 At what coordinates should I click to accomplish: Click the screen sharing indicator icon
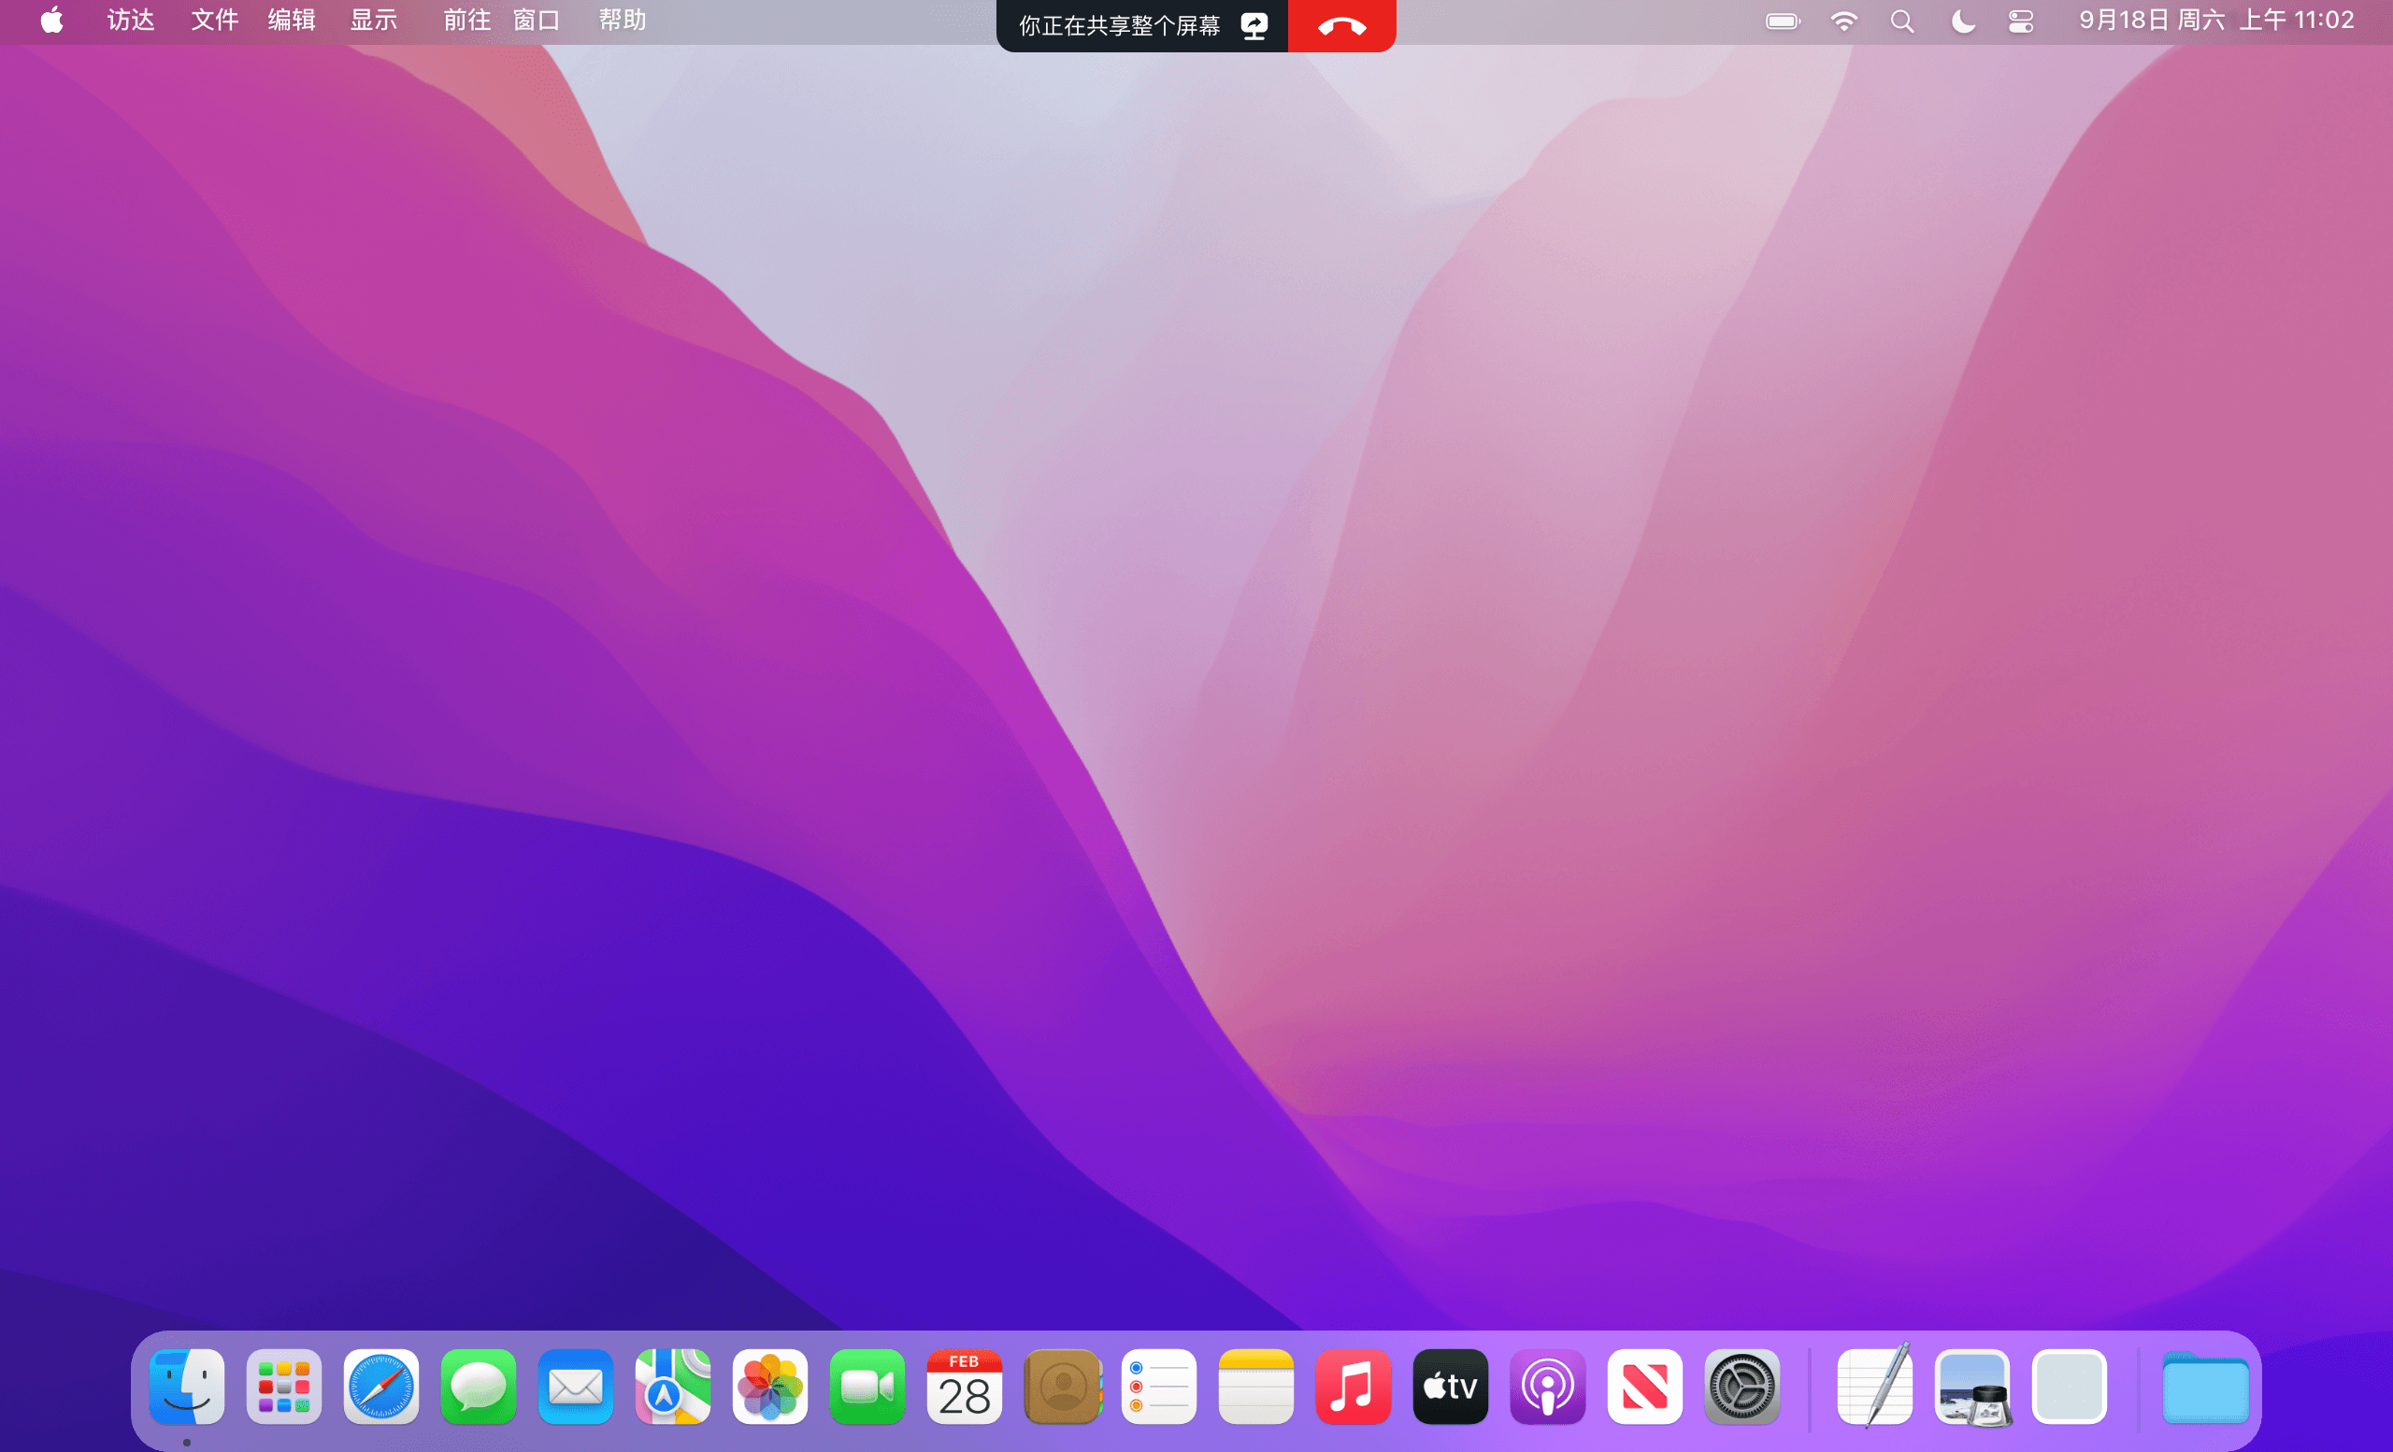coord(1254,25)
